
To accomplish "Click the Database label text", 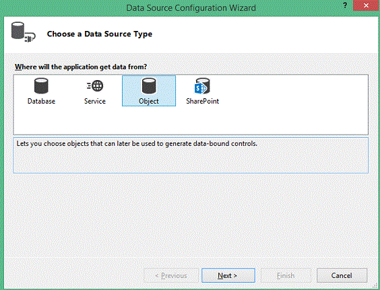I will coord(41,101).
